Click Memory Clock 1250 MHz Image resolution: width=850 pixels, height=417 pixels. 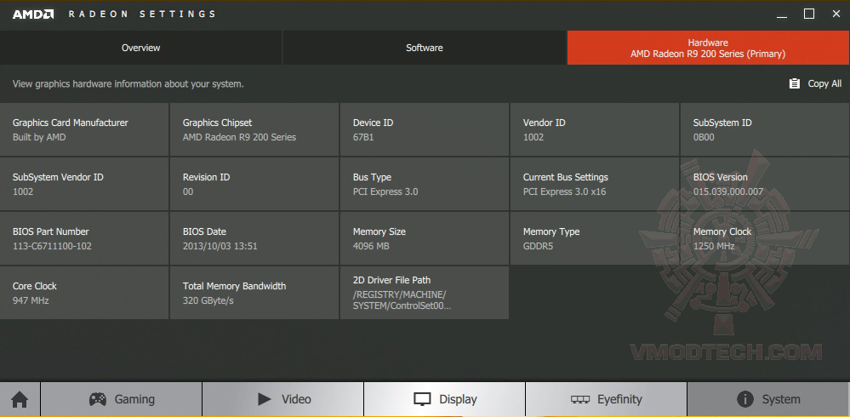point(765,238)
